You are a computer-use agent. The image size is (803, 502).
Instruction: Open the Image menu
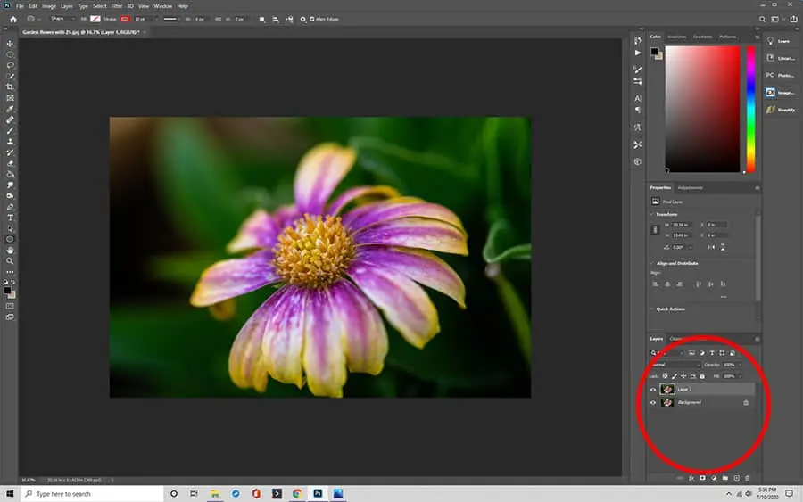pyautogui.click(x=49, y=6)
